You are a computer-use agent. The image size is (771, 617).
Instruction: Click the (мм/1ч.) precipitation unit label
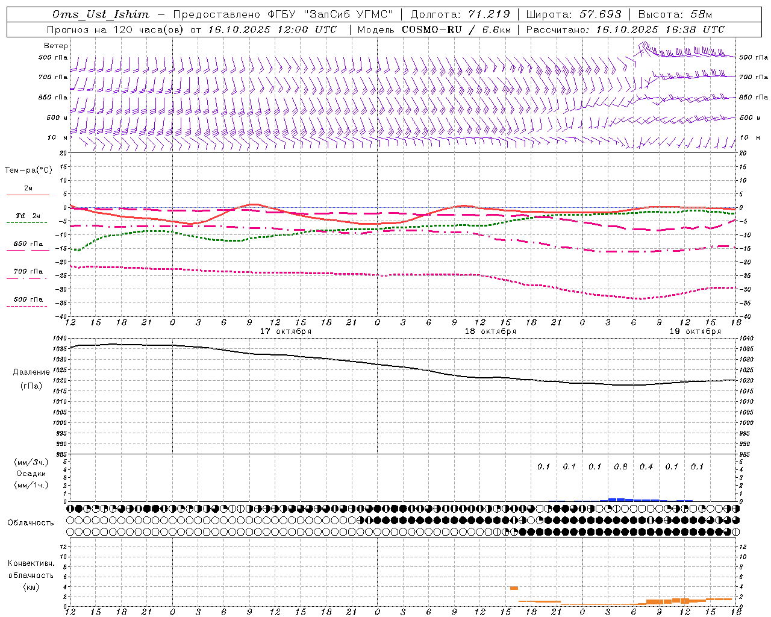pyautogui.click(x=31, y=485)
